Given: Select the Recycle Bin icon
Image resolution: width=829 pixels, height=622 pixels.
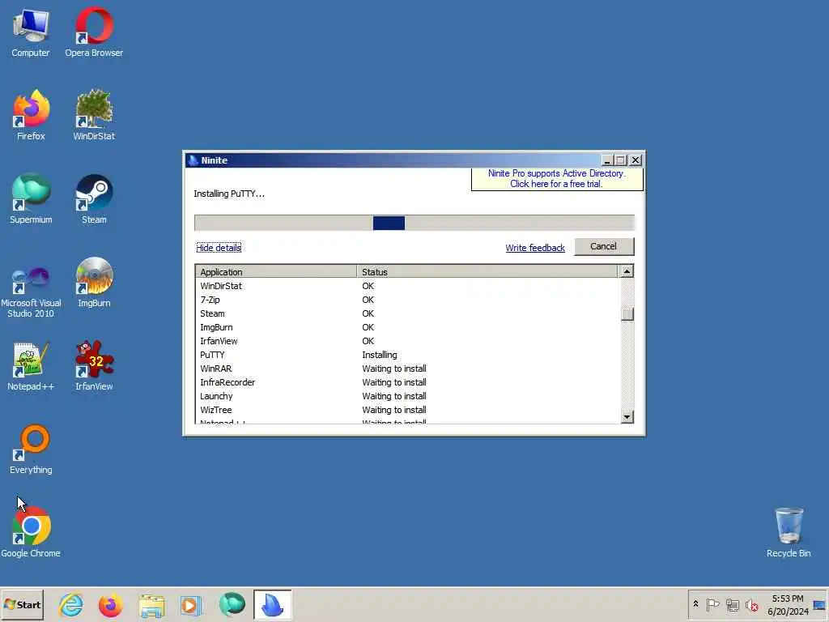Looking at the screenshot, I should click(x=789, y=534).
